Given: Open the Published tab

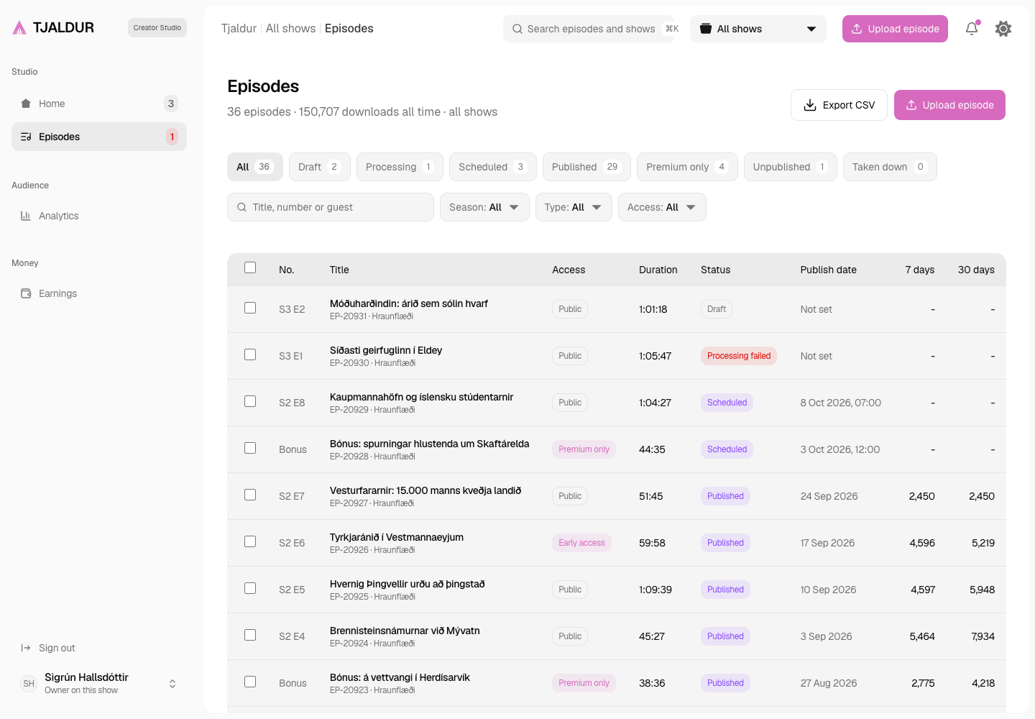Looking at the screenshot, I should pyautogui.click(x=586, y=167).
